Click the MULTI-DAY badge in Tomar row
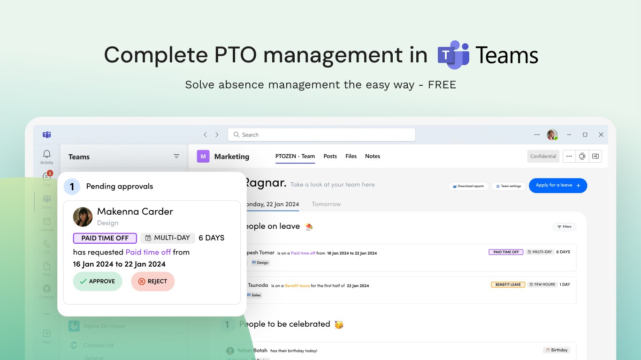Image resolution: width=641 pixels, height=360 pixels. [539, 252]
